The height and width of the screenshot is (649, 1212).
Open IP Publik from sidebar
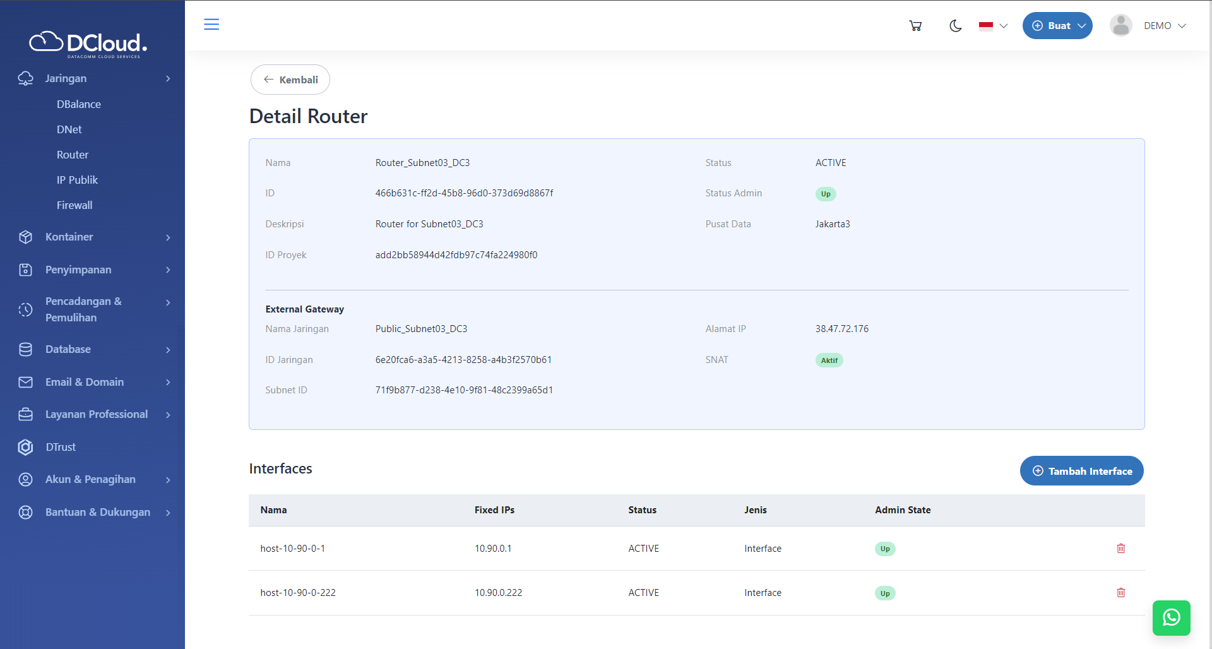77,180
